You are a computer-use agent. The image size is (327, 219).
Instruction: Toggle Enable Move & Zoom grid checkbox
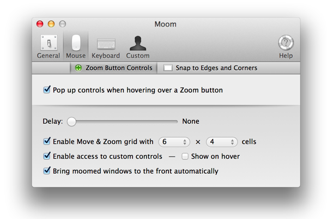point(47,142)
